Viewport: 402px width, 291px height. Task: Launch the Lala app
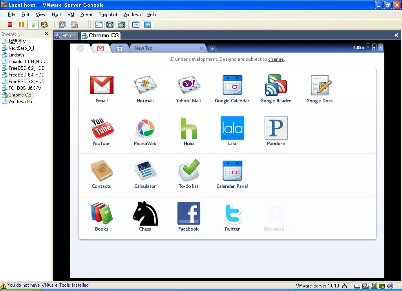pos(232,128)
